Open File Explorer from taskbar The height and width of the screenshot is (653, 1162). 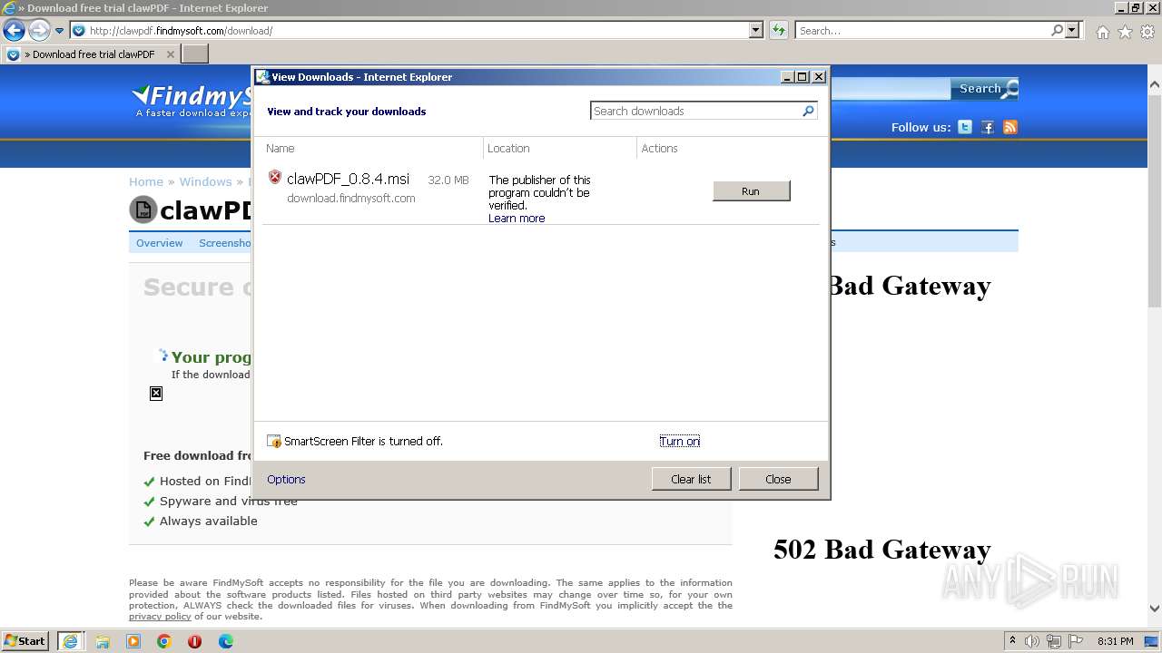click(x=103, y=641)
